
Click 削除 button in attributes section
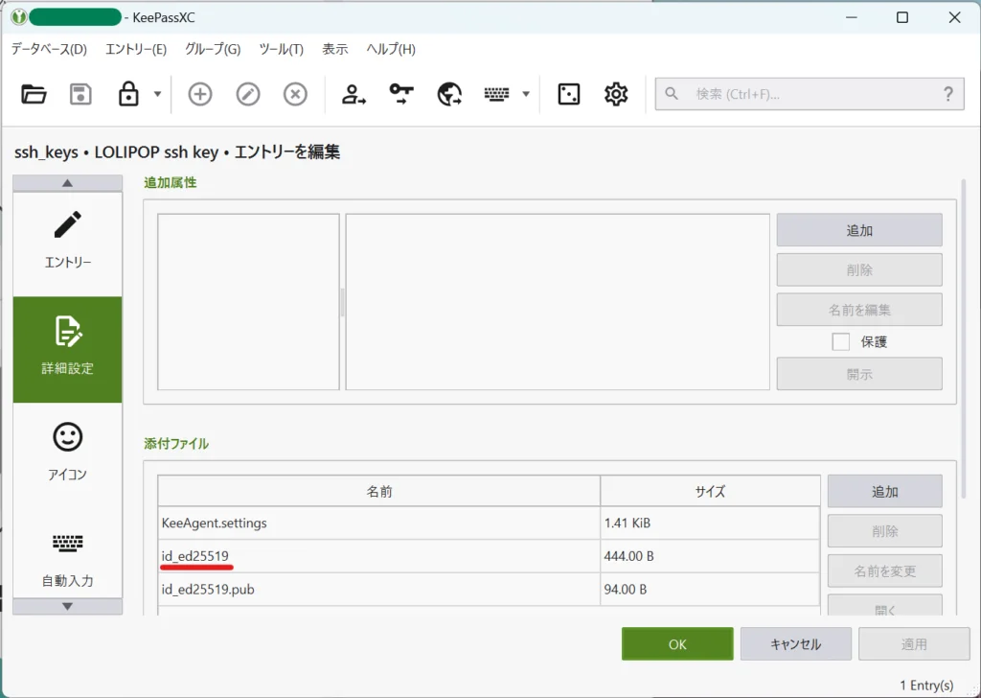point(859,269)
